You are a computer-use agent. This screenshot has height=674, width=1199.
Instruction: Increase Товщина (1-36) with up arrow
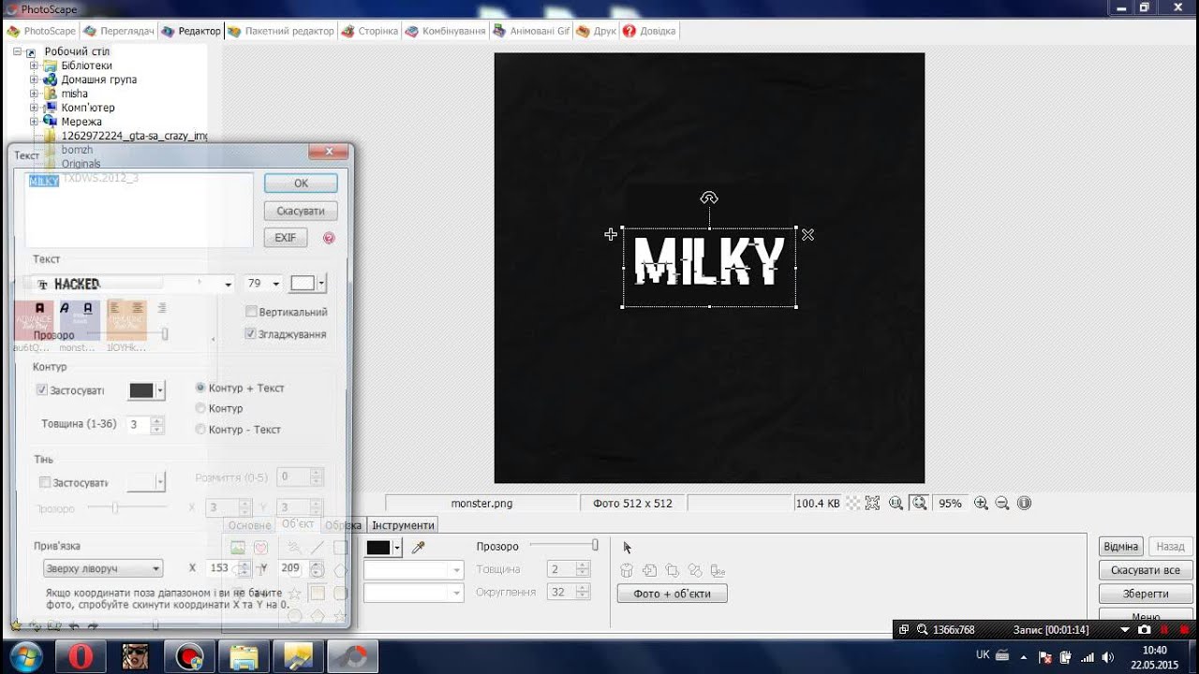(157, 420)
